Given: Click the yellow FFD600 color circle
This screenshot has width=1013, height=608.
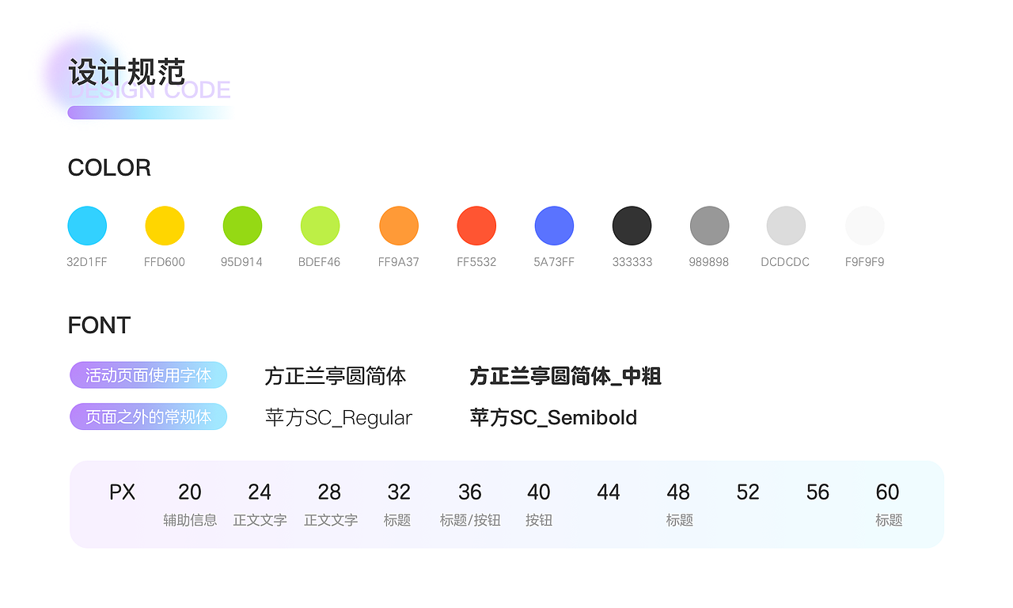Looking at the screenshot, I should point(165,225).
